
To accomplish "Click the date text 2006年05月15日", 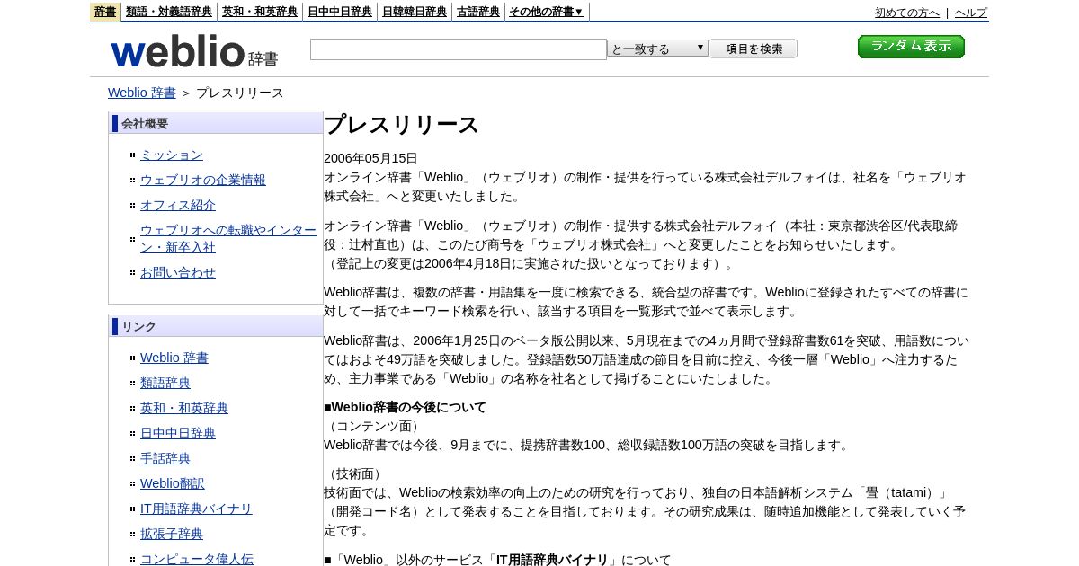I will tap(370, 158).
